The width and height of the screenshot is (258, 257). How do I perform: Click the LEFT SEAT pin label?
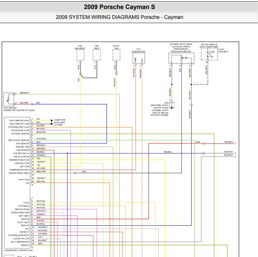point(24,216)
